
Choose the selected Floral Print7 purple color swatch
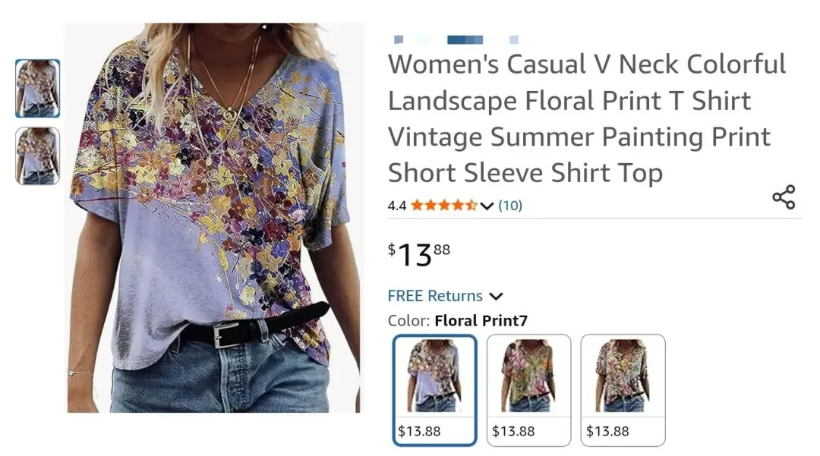click(x=434, y=390)
